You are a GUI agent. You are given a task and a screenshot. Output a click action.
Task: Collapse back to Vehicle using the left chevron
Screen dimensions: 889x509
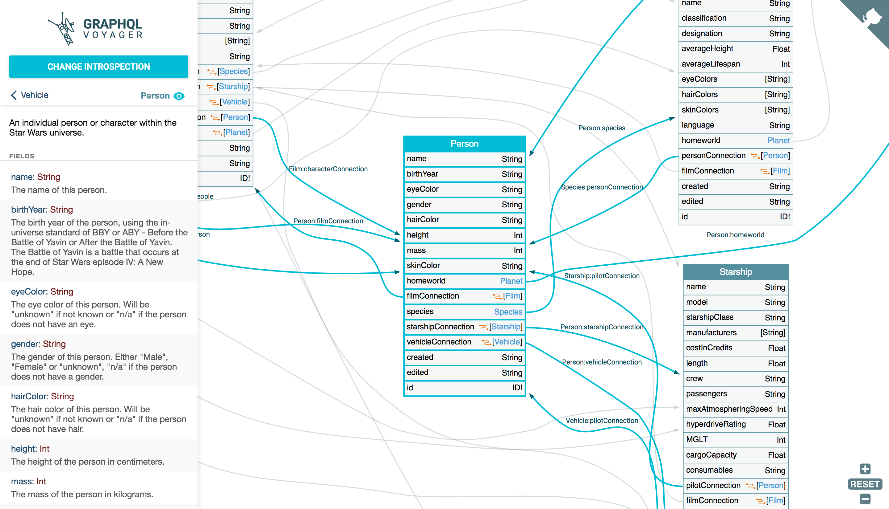(13, 95)
